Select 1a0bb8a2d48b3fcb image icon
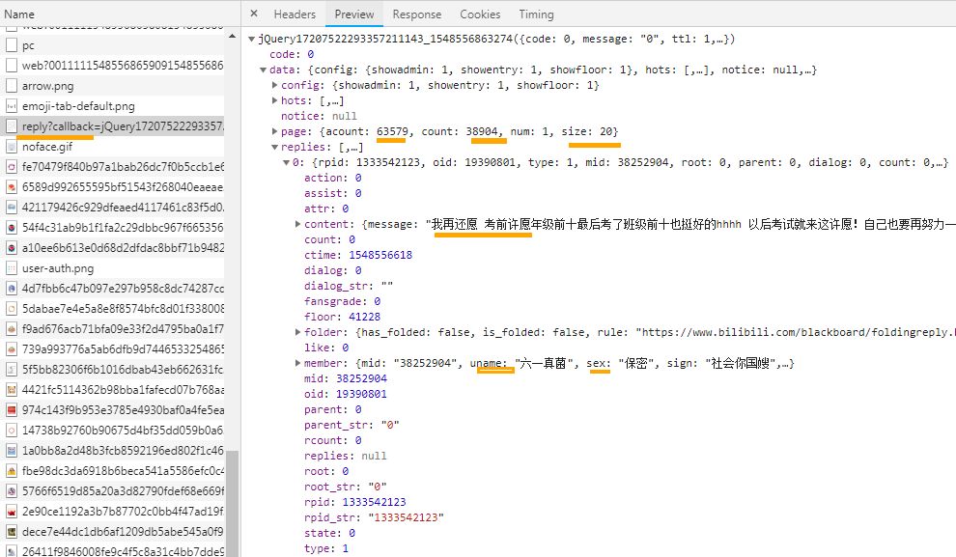Image resolution: width=956 pixels, height=557 pixels. (x=11, y=451)
